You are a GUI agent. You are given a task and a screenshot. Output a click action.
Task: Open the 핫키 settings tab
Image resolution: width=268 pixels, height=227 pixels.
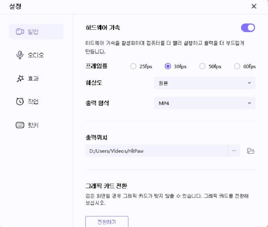click(x=33, y=125)
